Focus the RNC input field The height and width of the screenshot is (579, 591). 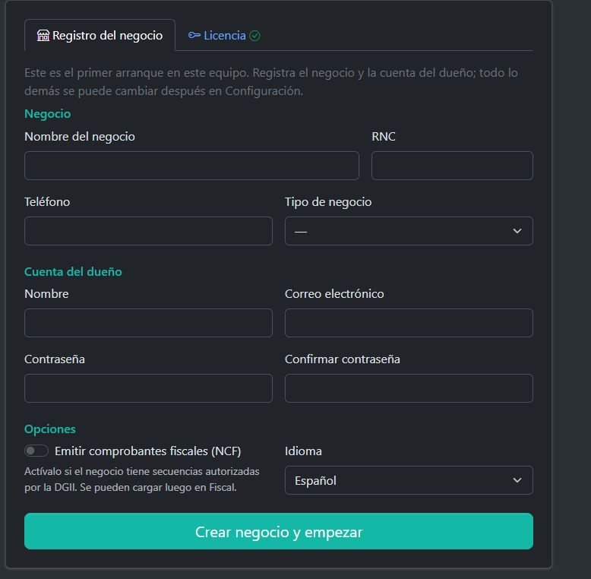tap(452, 166)
